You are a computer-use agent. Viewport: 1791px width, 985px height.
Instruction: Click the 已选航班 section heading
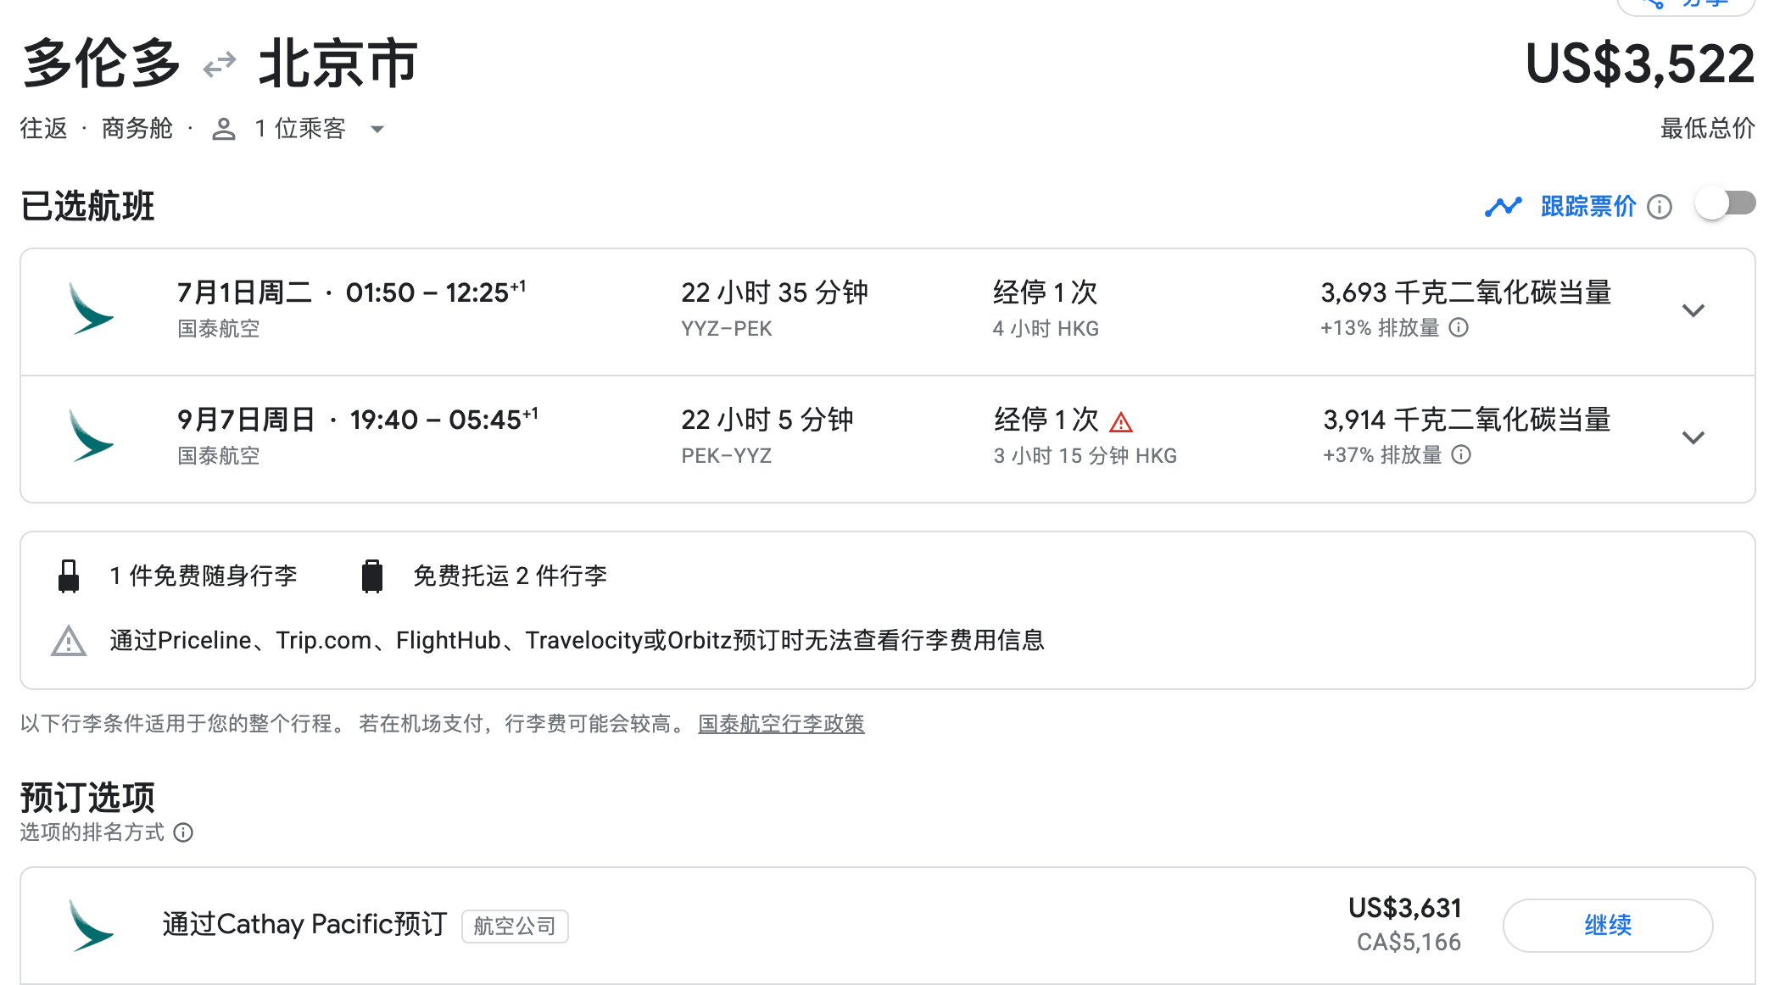pos(87,206)
